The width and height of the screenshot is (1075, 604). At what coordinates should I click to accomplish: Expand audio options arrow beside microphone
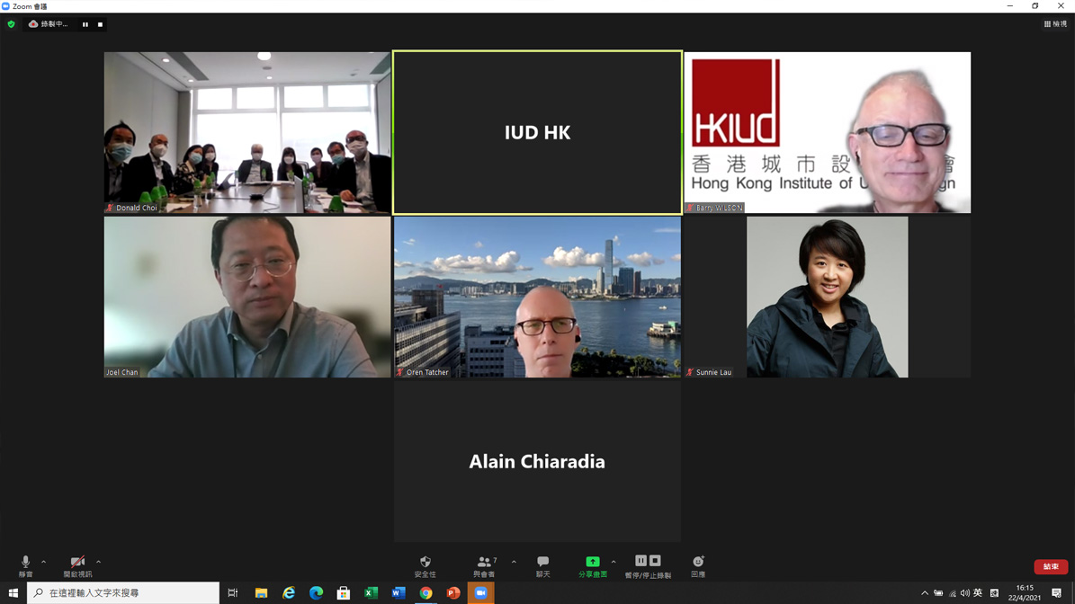(44, 562)
